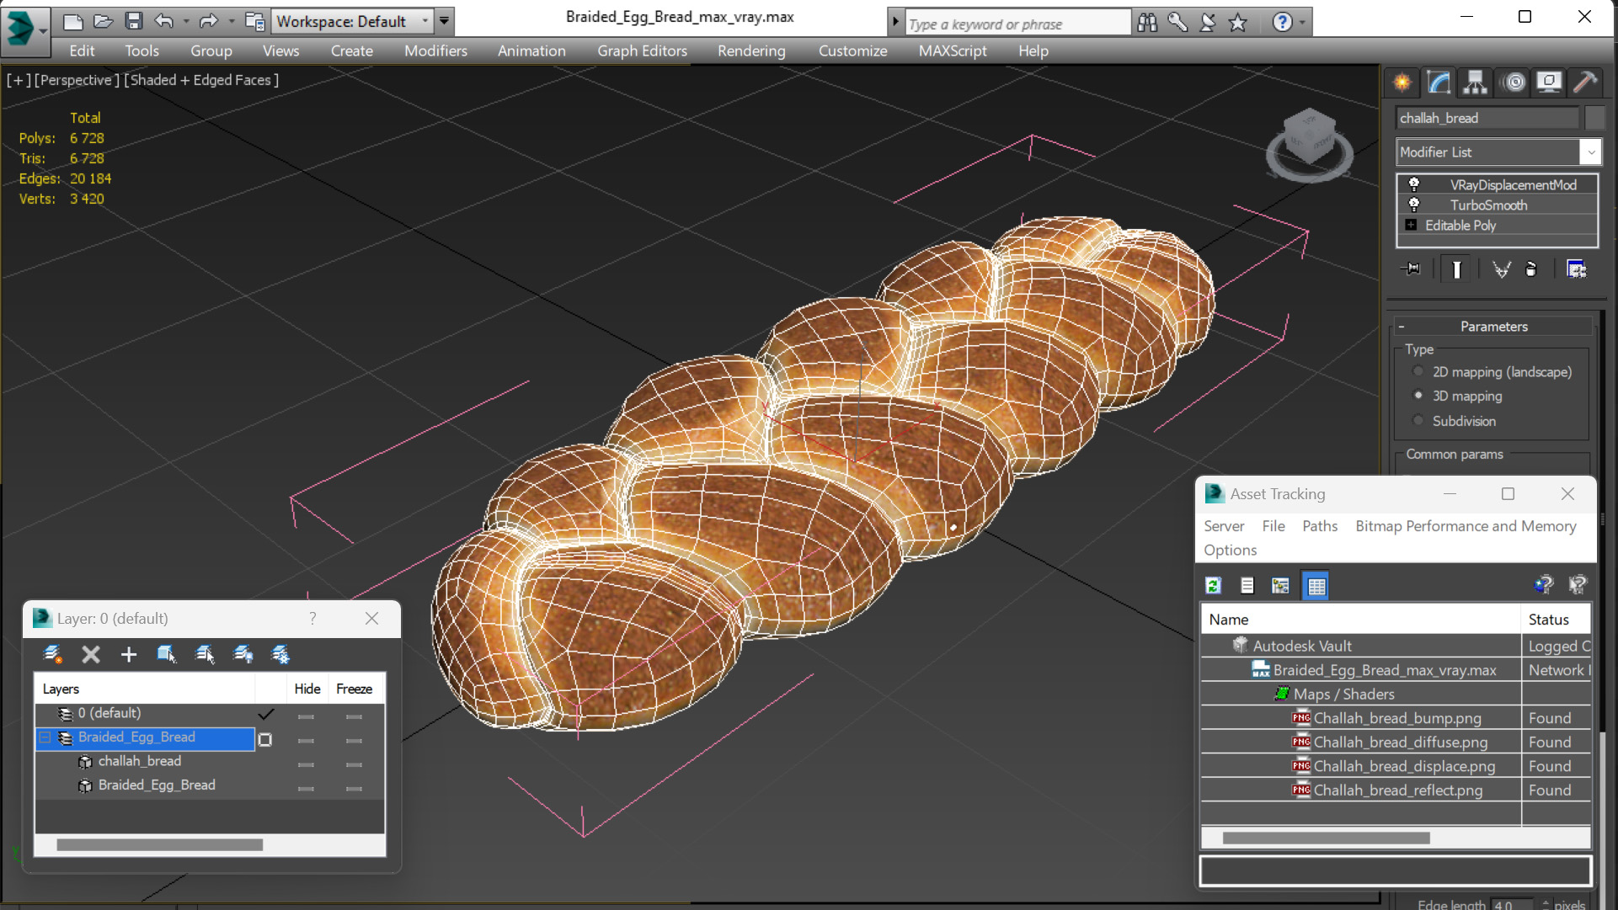Click the [Perspective] viewport label
The width and height of the screenshot is (1618, 910).
point(75,80)
